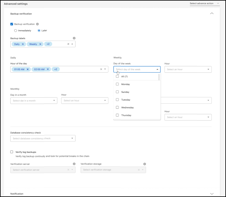Uncheck the Backup verification checkbox
This screenshot has height=197, width=226.
12,24
